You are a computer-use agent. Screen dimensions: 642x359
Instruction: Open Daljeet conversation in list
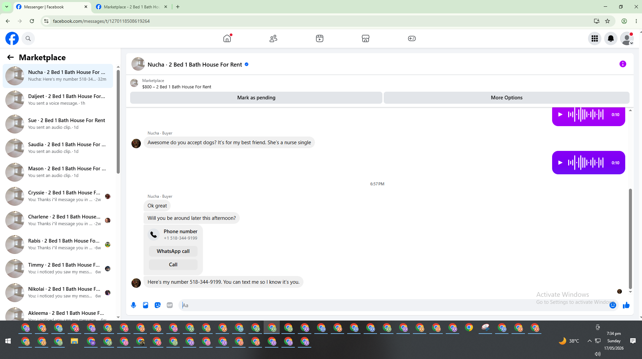(x=58, y=100)
